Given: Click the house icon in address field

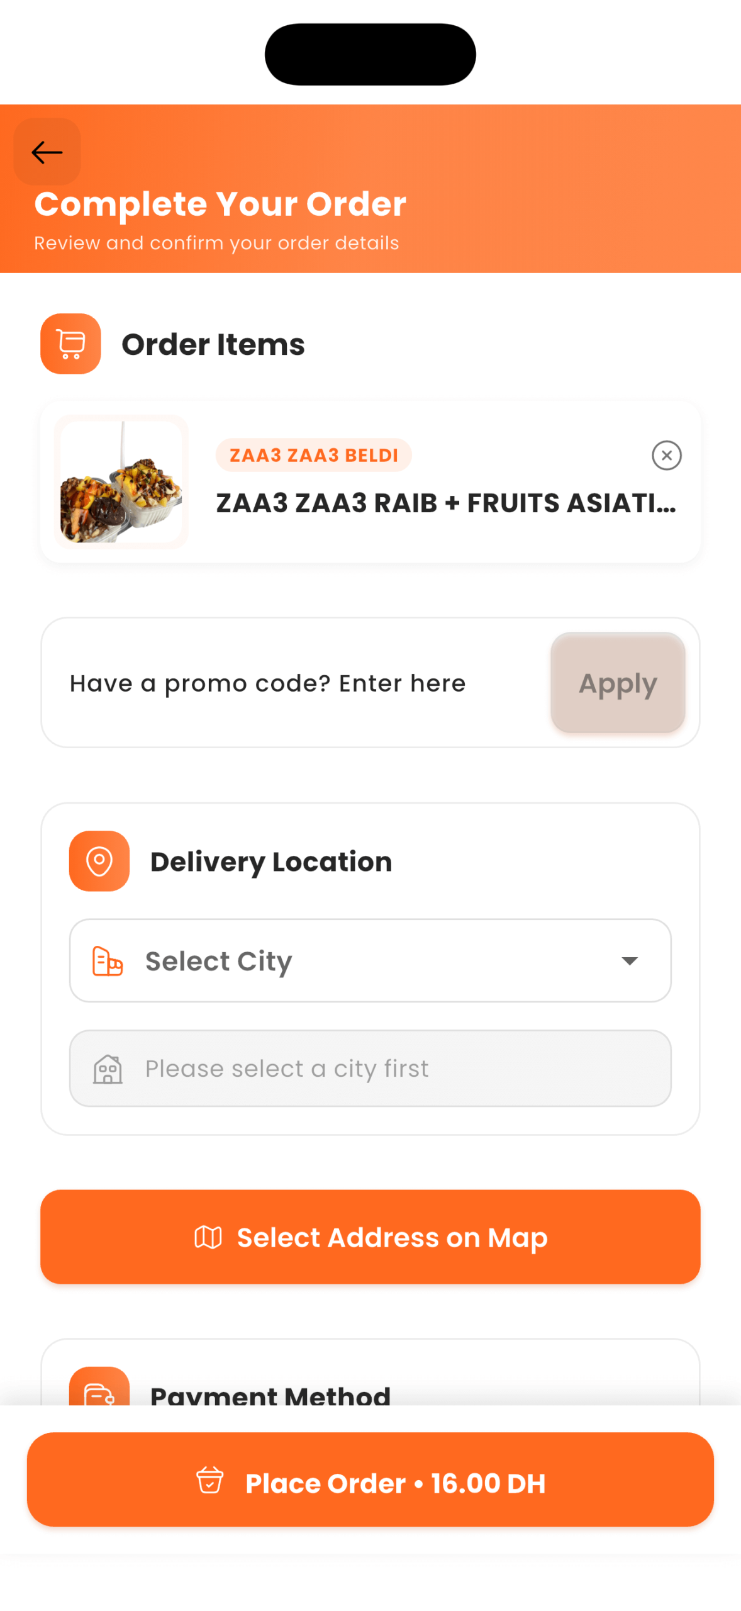Looking at the screenshot, I should click(x=108, y=1068).
